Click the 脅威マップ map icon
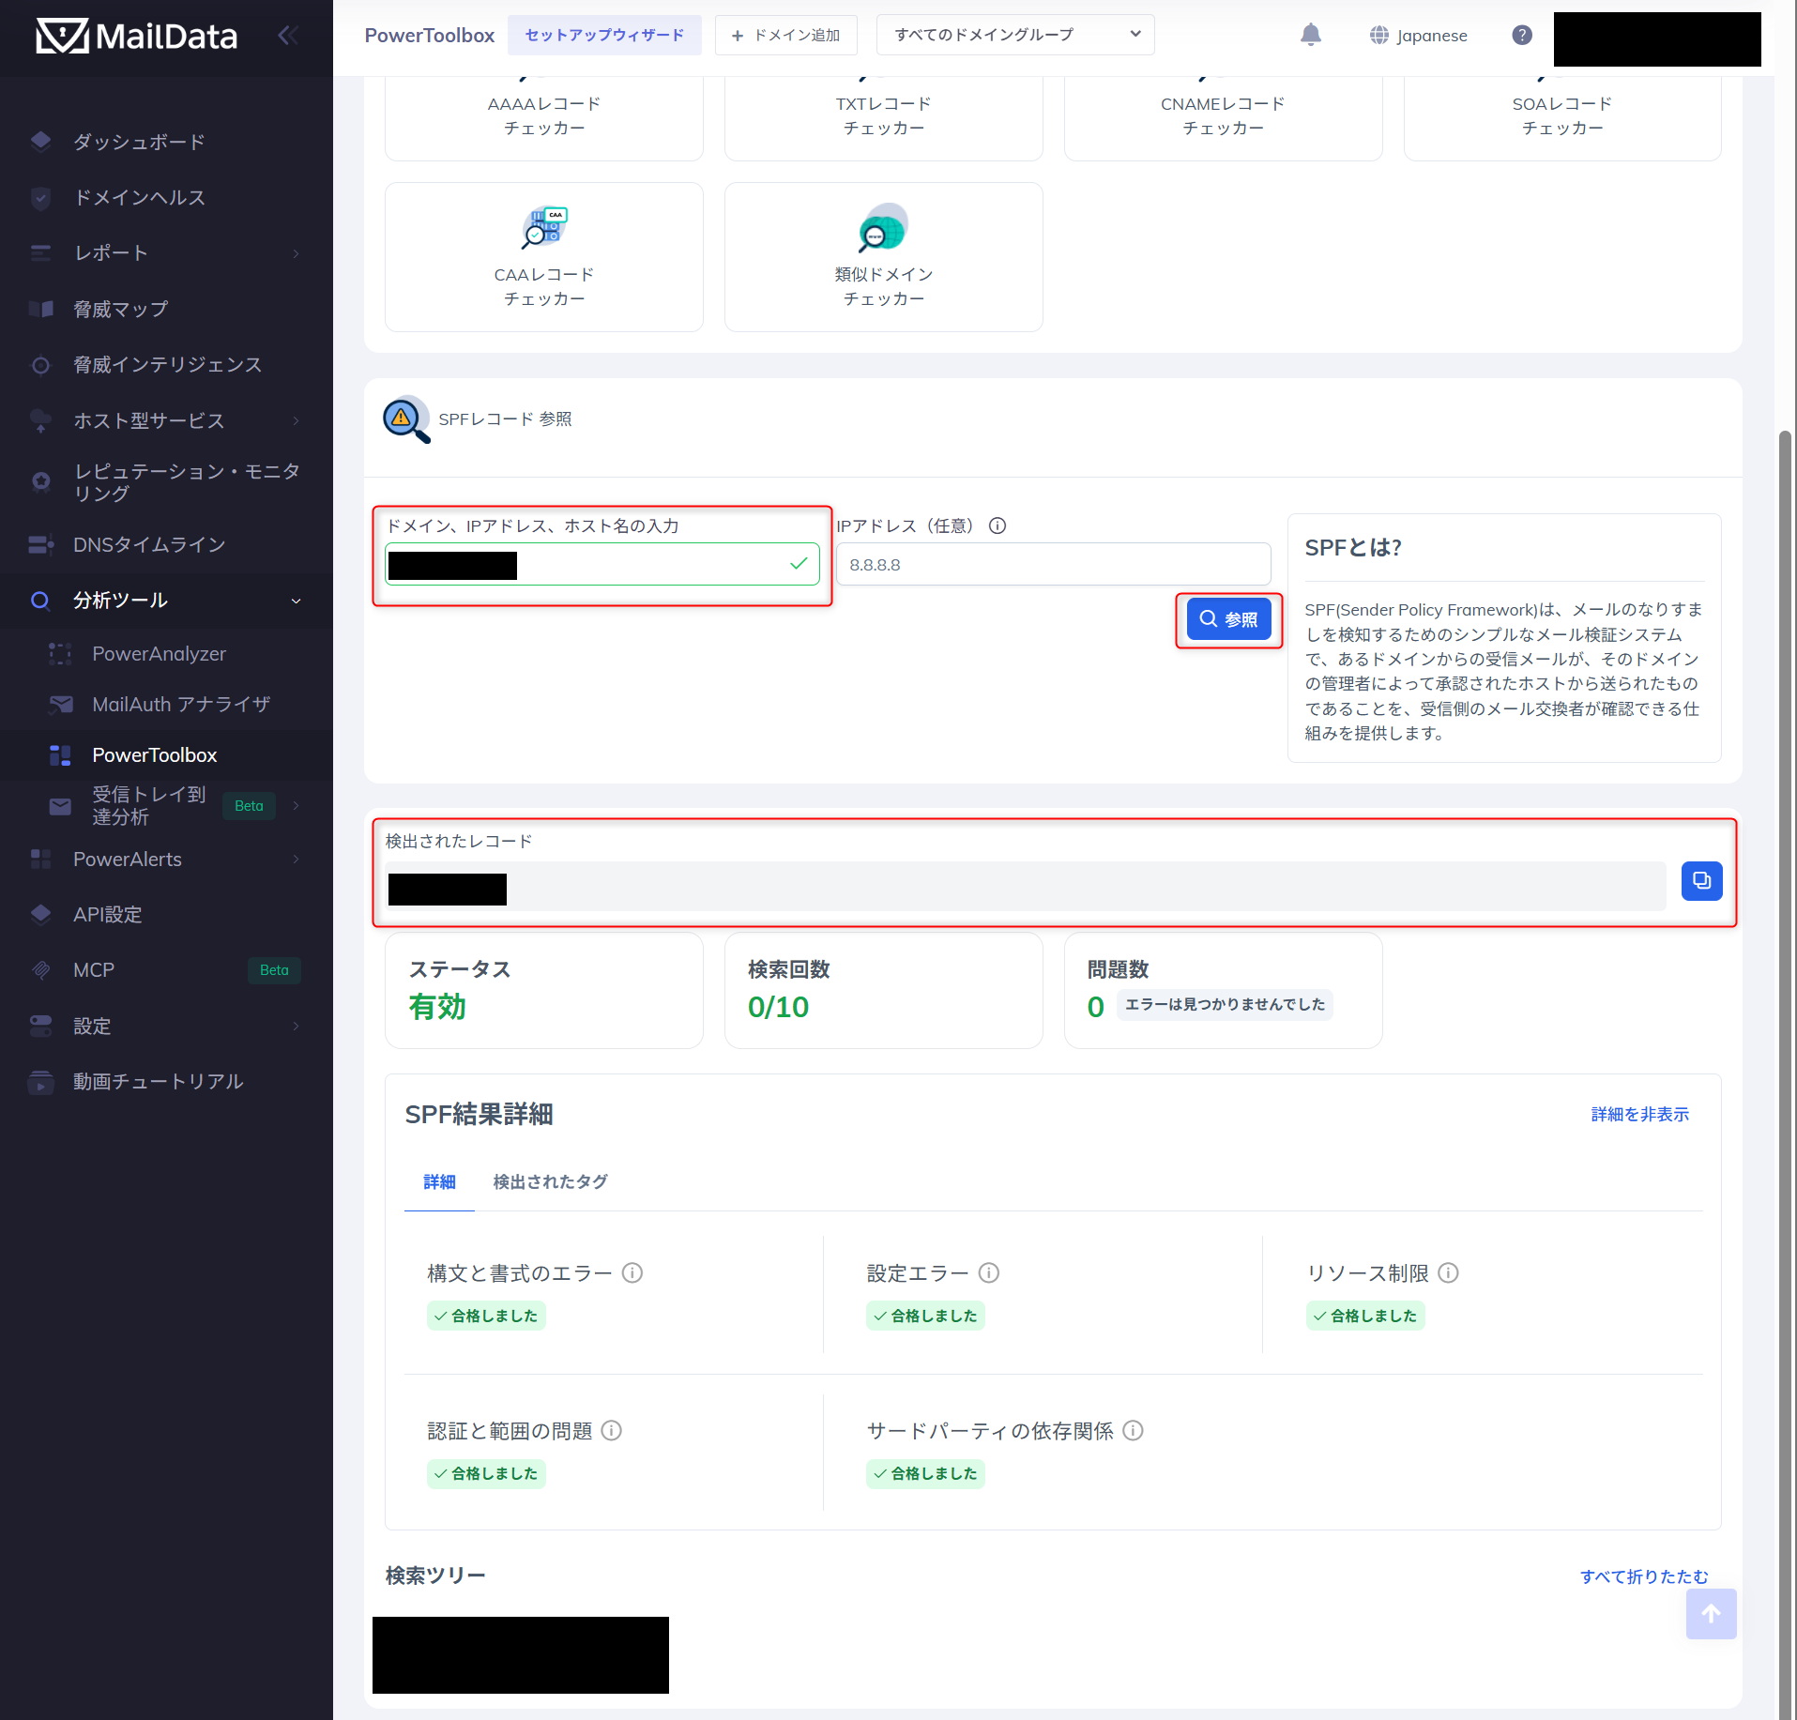The height and width of the screenshot is (1720, 1797). (x=40, y=309)
